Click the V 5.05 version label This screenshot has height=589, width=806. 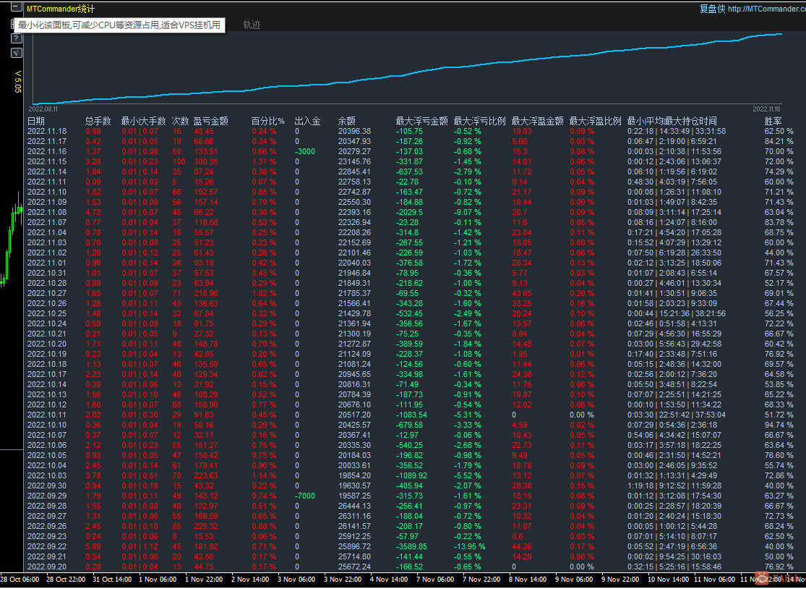[19, 81]
